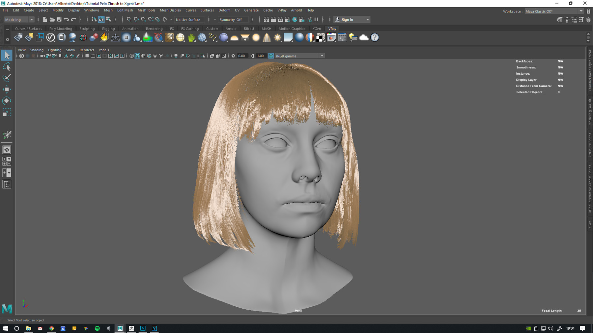Click the V-Ray grass fur shelf icon
The image size is (593, 333).
191,38
